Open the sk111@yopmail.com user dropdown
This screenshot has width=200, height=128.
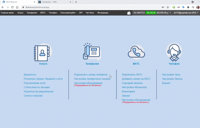pyautogui.click(x=186, y=13)
